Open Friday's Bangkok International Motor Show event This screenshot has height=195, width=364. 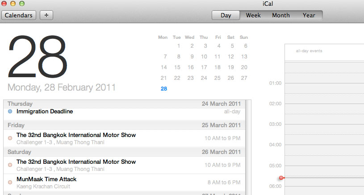(76, 135)
